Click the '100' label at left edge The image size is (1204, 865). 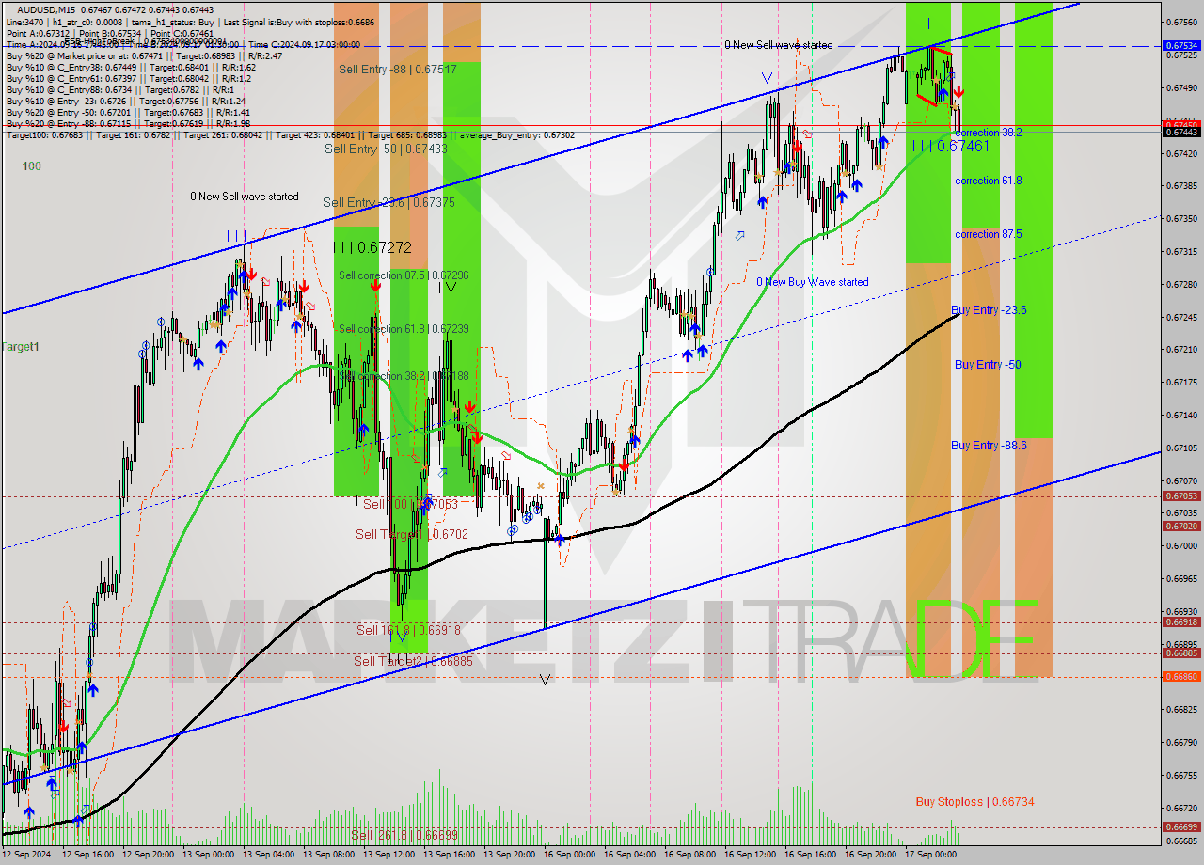click(32, 166)
